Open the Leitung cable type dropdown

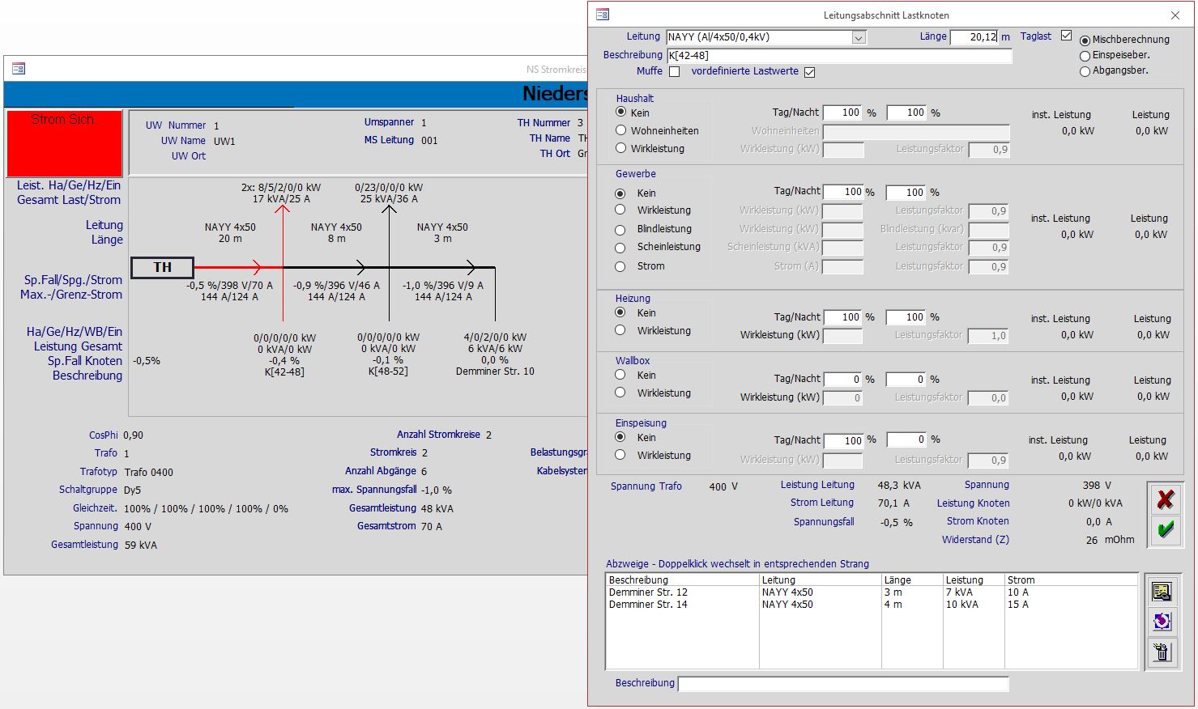[859, 37]
